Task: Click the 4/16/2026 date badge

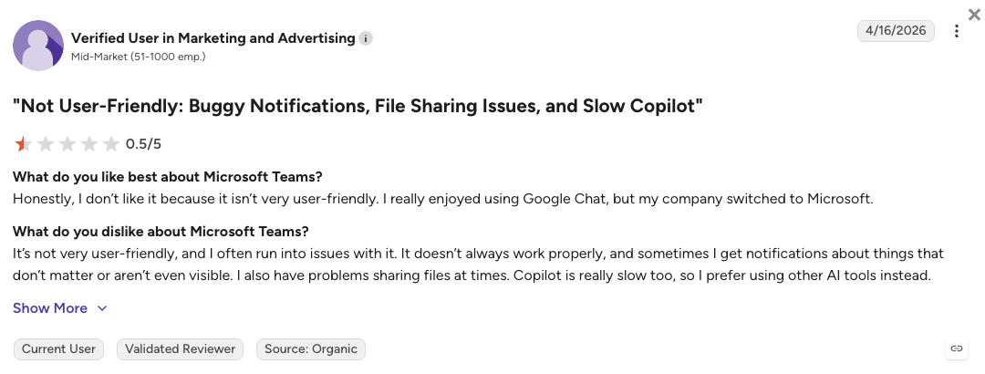Action: pyautogui.click(x=896, y=31)
